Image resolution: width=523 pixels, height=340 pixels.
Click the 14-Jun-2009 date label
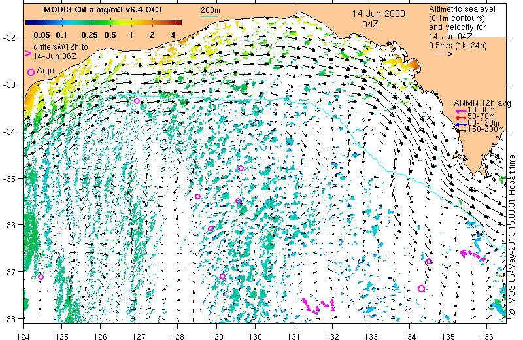coord(379,14)
